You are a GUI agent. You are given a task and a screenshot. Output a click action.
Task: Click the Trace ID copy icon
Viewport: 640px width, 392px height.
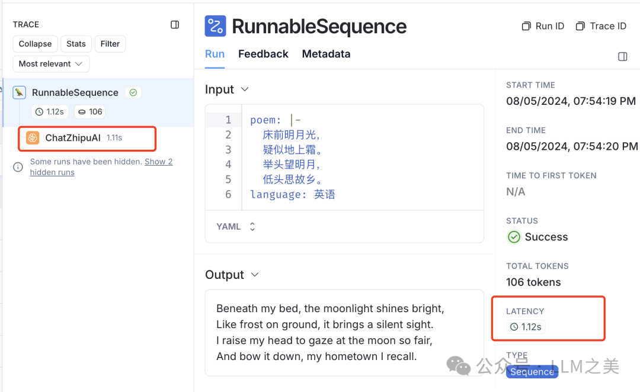pyautogui.click(x=580, y=26)
